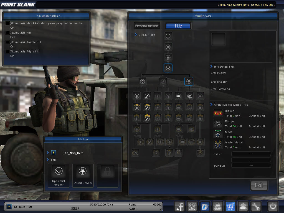Click the Master Medal icon
Viewport: 284px width, 213px height.
click(218, 144)
